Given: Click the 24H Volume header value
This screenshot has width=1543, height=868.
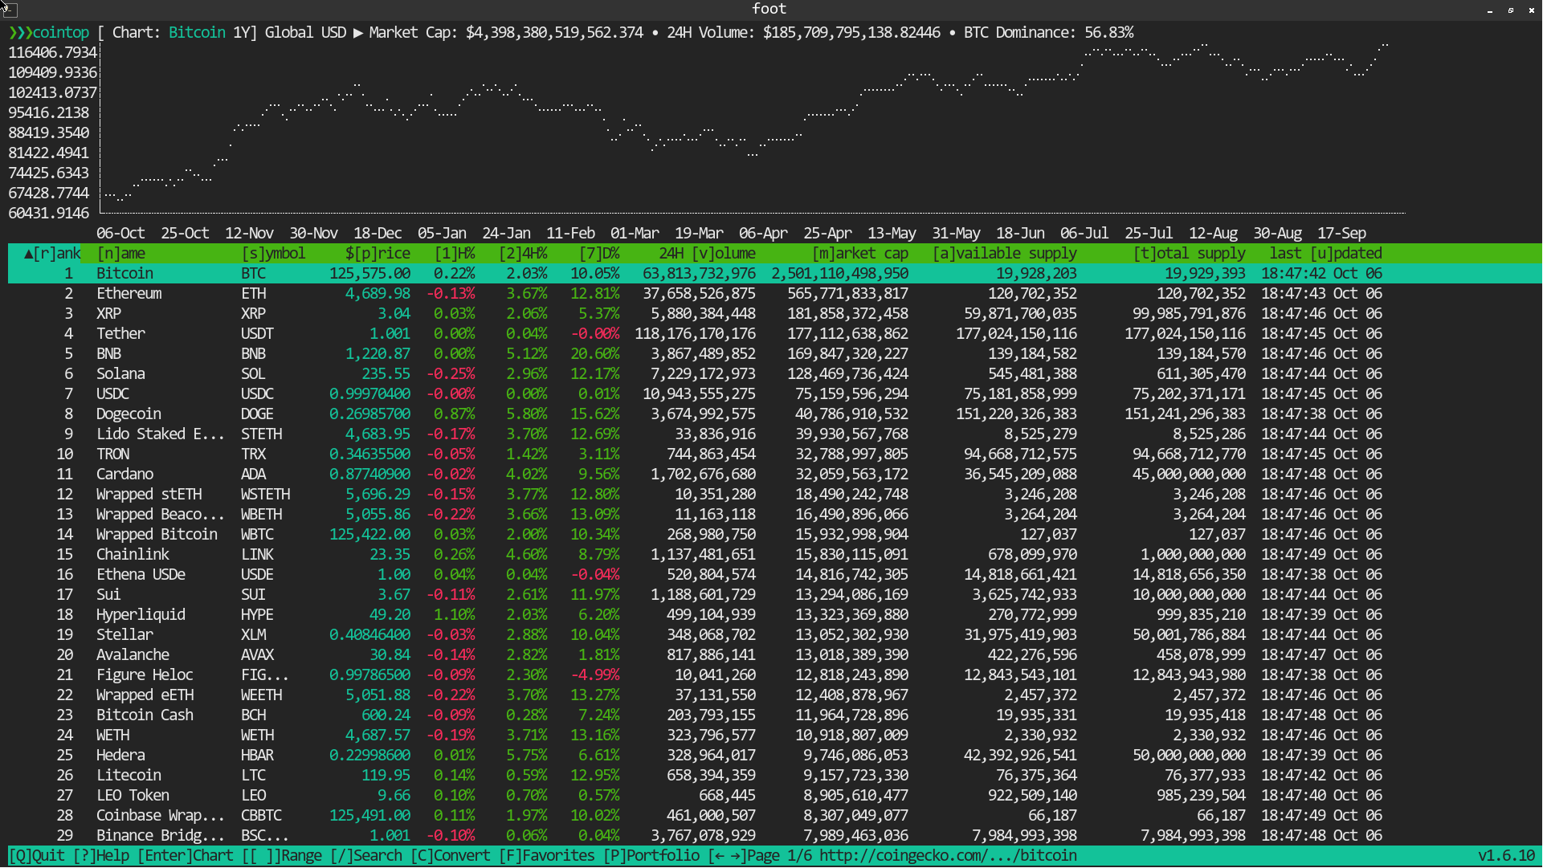Looking at the screenshot, I should (851, 33).
